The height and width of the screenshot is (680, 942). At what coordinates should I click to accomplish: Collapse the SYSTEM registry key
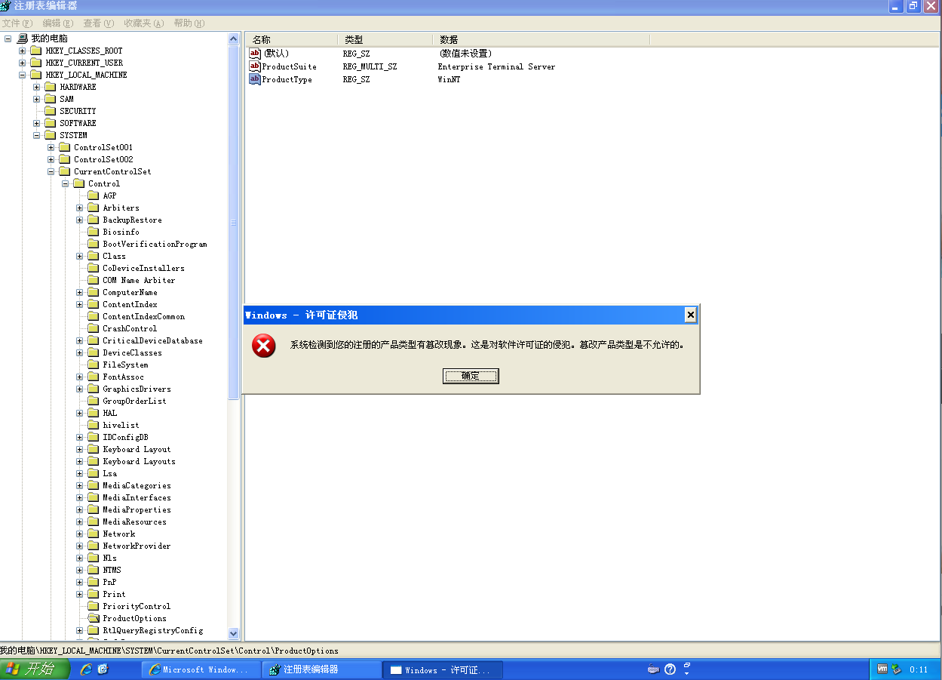click(x=36, y=134)
